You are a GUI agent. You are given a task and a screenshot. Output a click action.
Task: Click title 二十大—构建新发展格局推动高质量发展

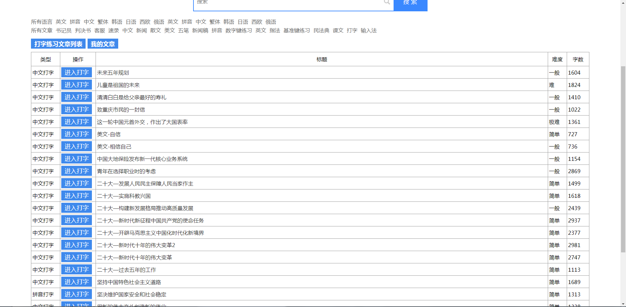click(x=145, y=208)
